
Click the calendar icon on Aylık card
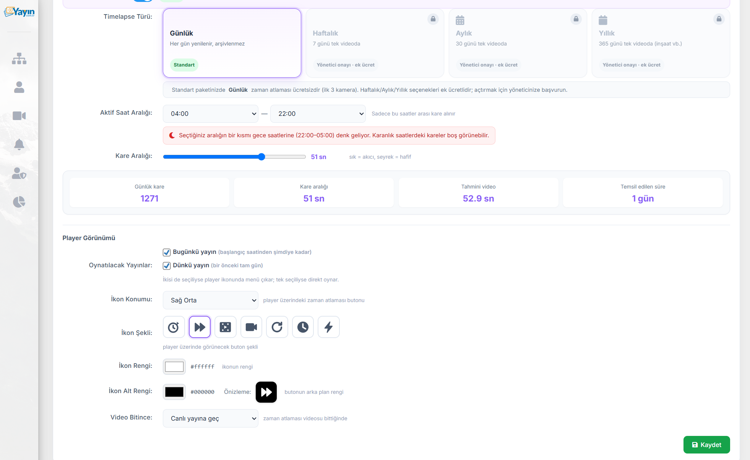[x=460, y=20]
